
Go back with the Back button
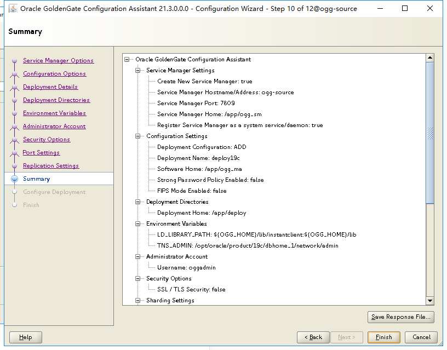click(x=313, y=337)
